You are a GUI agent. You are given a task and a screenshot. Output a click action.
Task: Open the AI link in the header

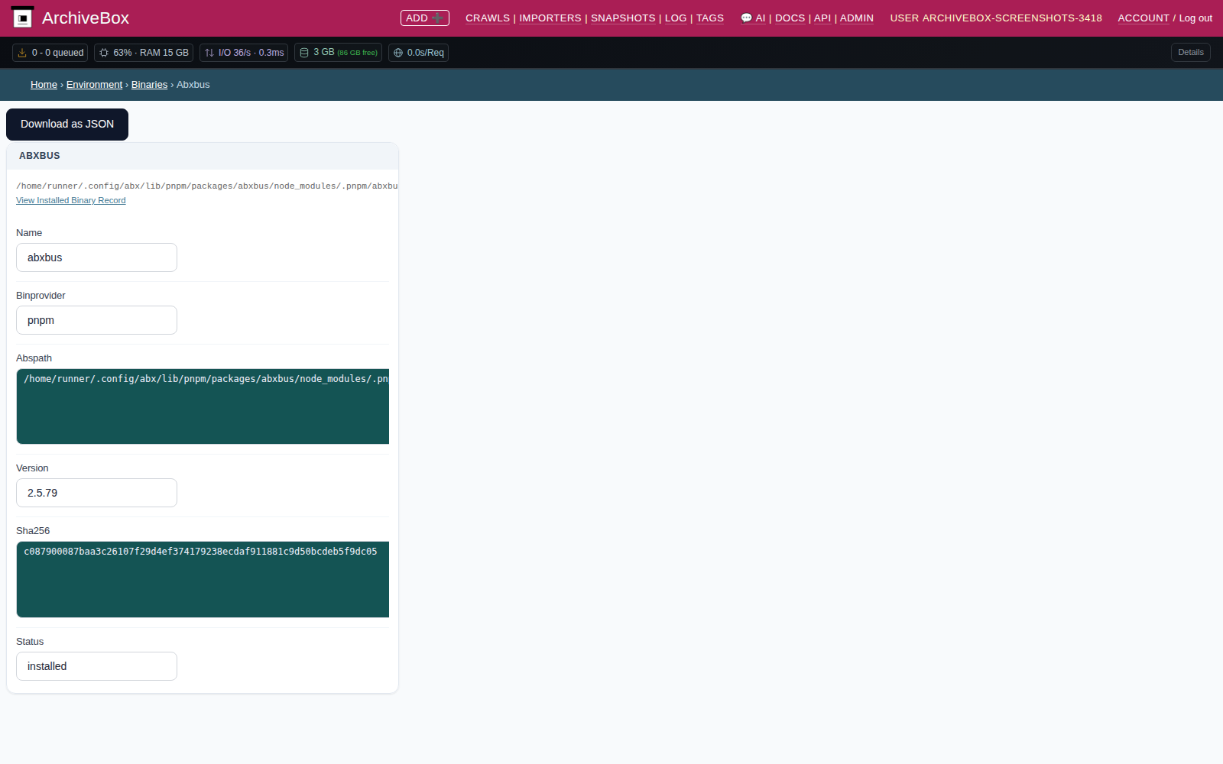point(761,18)
